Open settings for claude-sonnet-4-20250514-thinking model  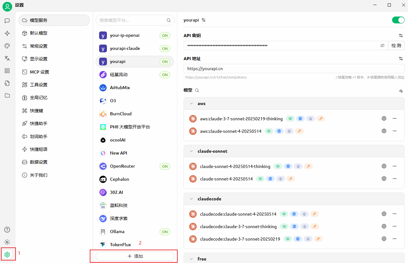pyautogui.click(x=384, y=166)
